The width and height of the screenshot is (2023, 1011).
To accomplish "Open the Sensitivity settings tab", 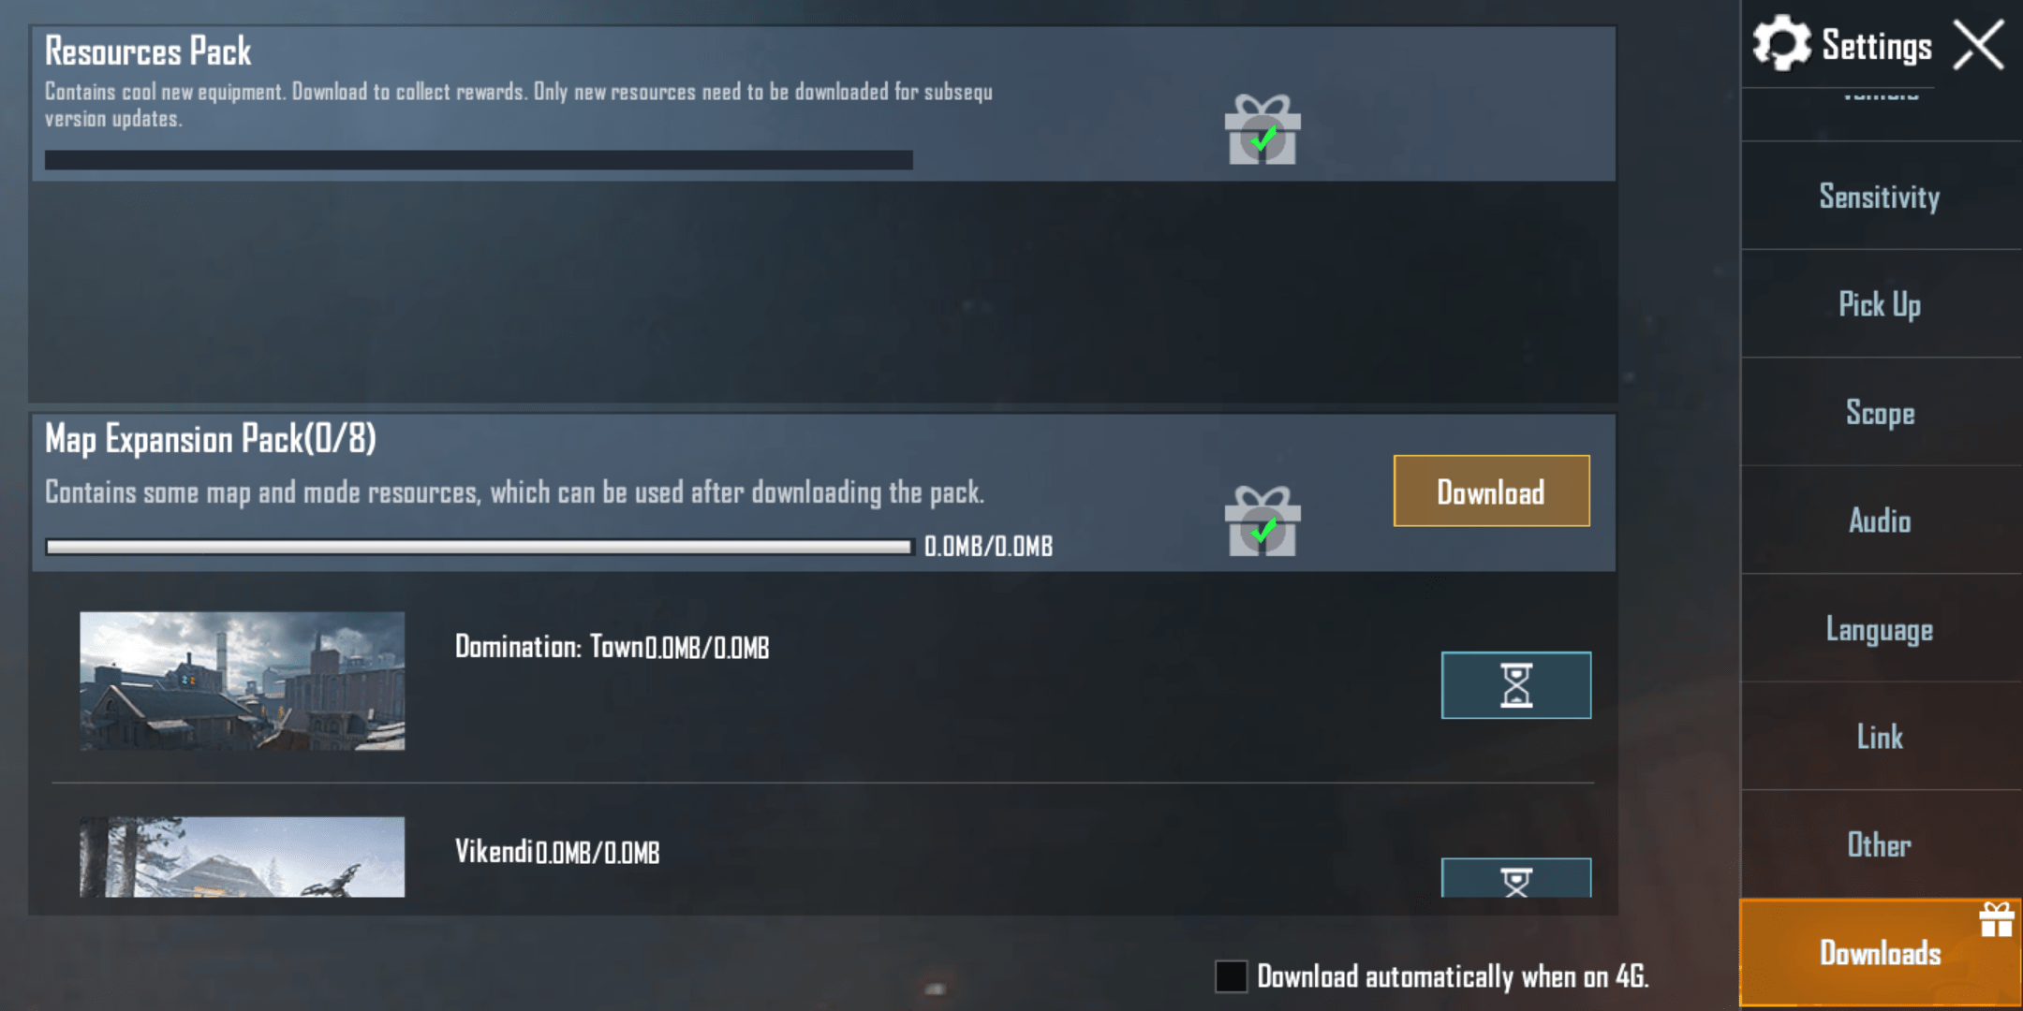I will coord(1880,197).
